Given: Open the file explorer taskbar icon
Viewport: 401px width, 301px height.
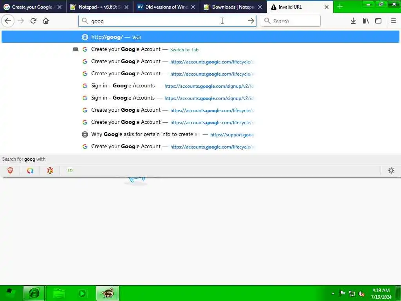Looking at the screenshot, I should [59, 293].
